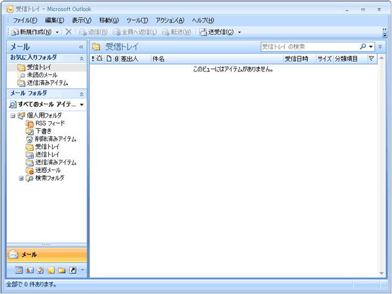The height and width of the screenshot is (294, 392).
Task: Click the 返信 reply button
Action: coord(93,32)
